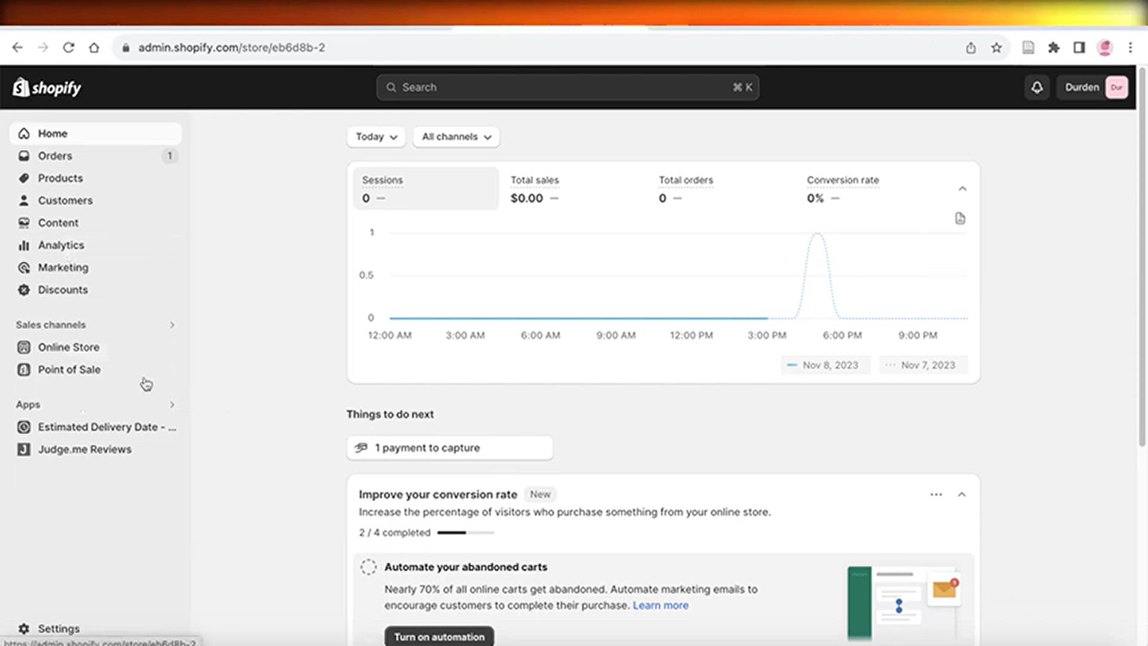Toggle Nov 8, 2023 legend series
The height and width of the screenshot is (646, 1148).
pos(825,365)
